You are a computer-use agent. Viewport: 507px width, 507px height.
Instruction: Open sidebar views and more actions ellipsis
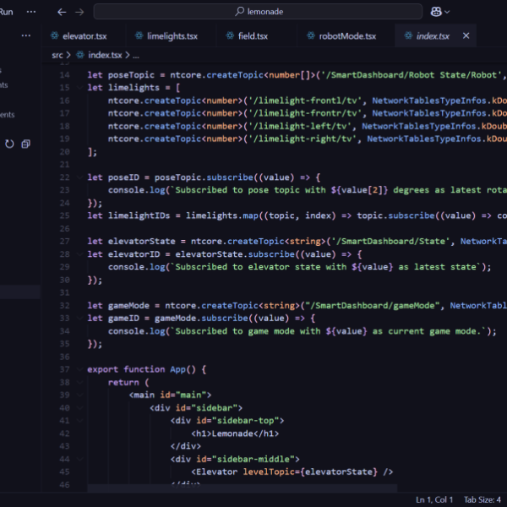pyautogui.click(x=26, y=35)
